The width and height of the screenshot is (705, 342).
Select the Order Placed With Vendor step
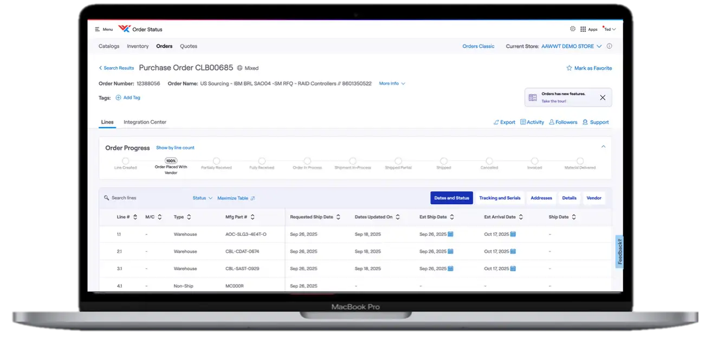click(171, 161)
